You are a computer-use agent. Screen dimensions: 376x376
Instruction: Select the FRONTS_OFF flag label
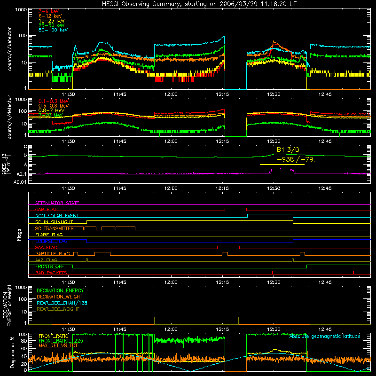(x=49, y=266)
